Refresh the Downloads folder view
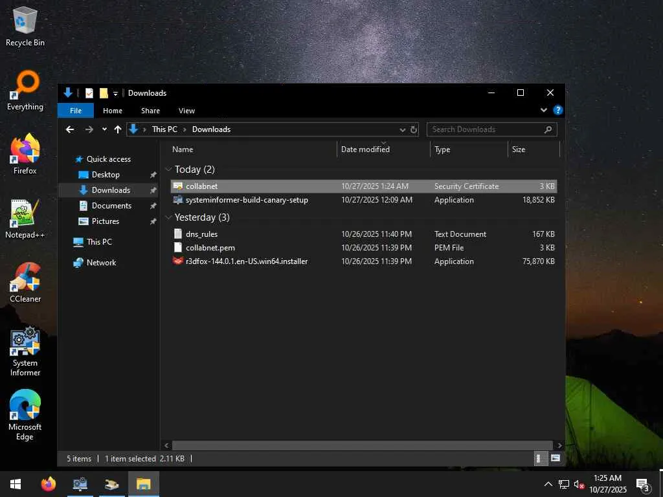 click(414, 129)
